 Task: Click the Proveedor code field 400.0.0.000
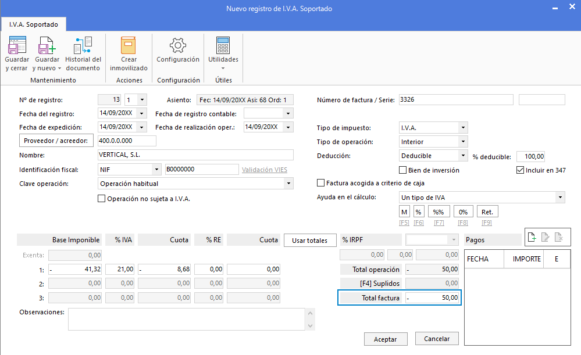pyautogui.click(x=127, y=141)
